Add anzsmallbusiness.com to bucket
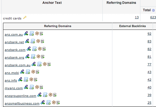 point(58,102)
